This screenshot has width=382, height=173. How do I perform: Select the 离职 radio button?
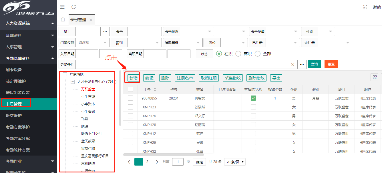coord(238,54)
